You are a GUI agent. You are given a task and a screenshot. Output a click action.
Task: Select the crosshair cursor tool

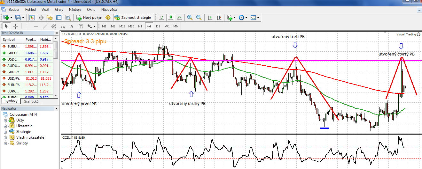[x=15, y=26]
